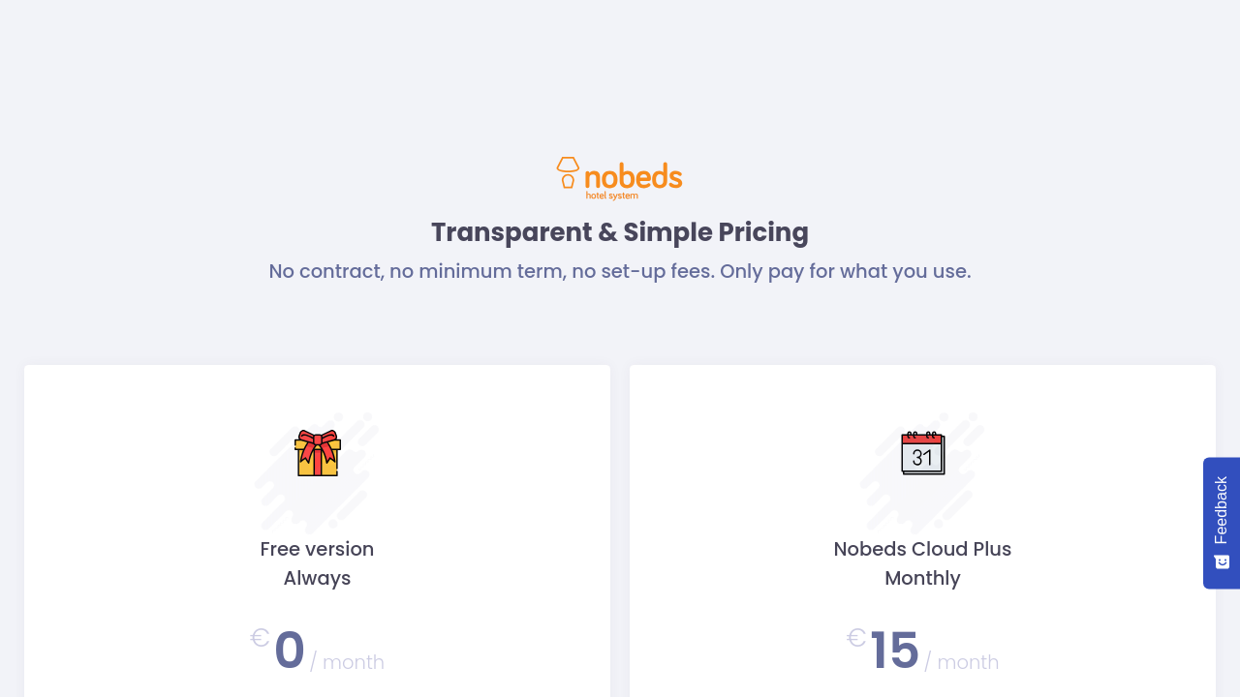Click the calendar icon showing 31
Image resolution: width=1240 pixels, height=697 pixels.
pos(921,453)
